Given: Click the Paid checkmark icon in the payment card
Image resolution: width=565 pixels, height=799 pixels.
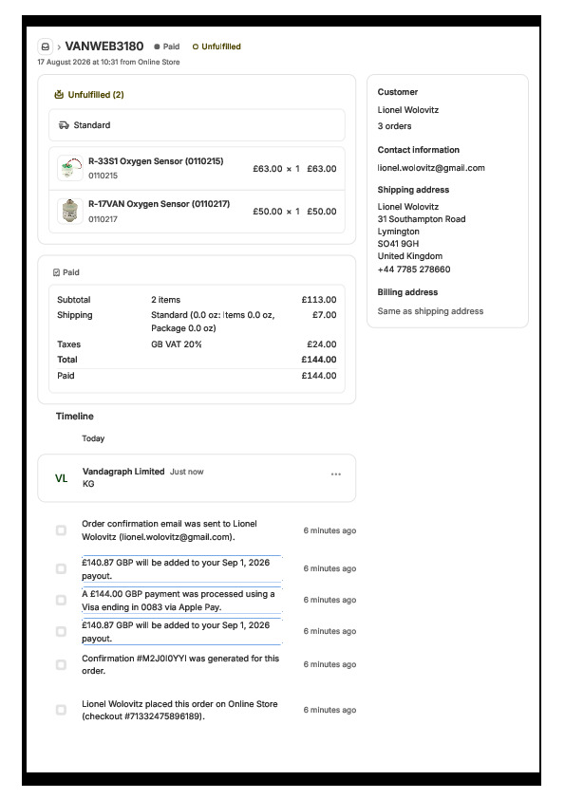Looking at the screenshot, I should 57,272.
